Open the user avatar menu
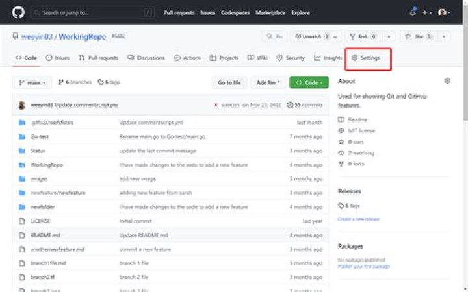Viewport: 468px width, 292px height. coord(444,12)
